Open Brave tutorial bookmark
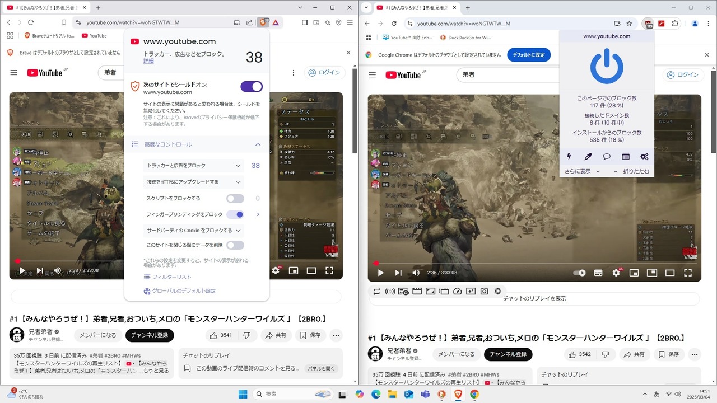Image resolution: width=717 pixels, height=403 pixels. point(49,35)
